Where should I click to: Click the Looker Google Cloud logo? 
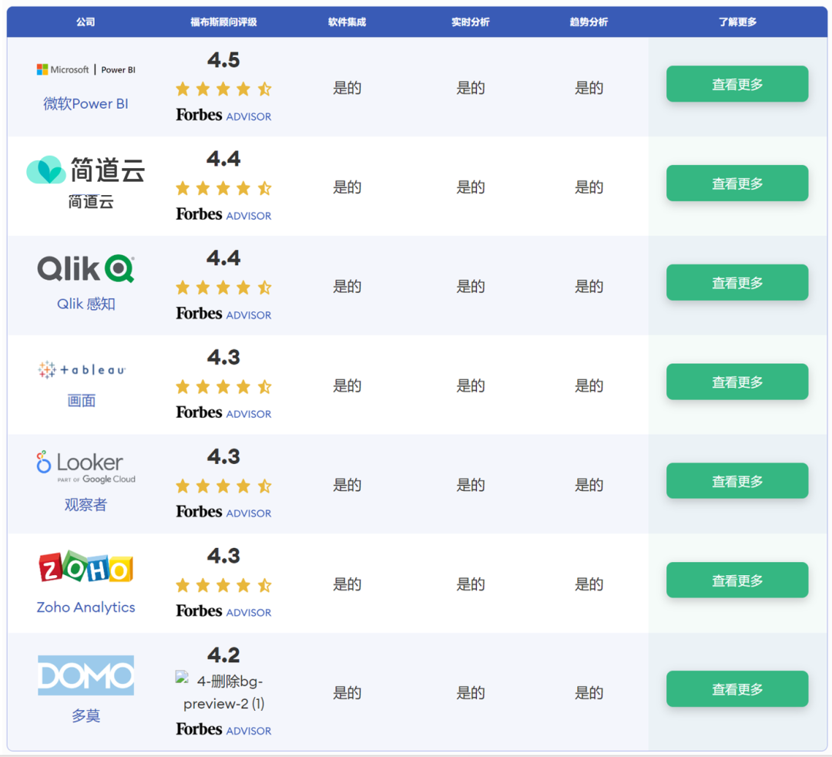pos(86,468)
